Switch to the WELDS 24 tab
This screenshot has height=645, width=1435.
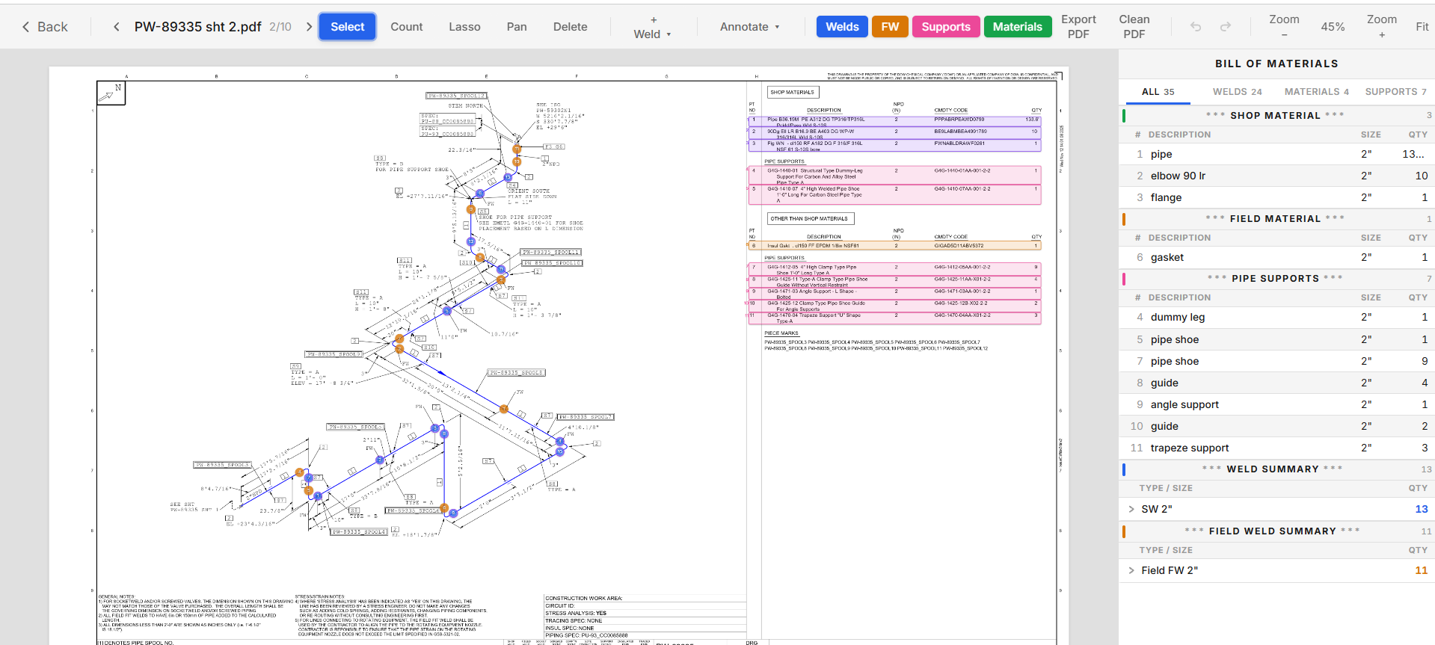click(1237, 92)
